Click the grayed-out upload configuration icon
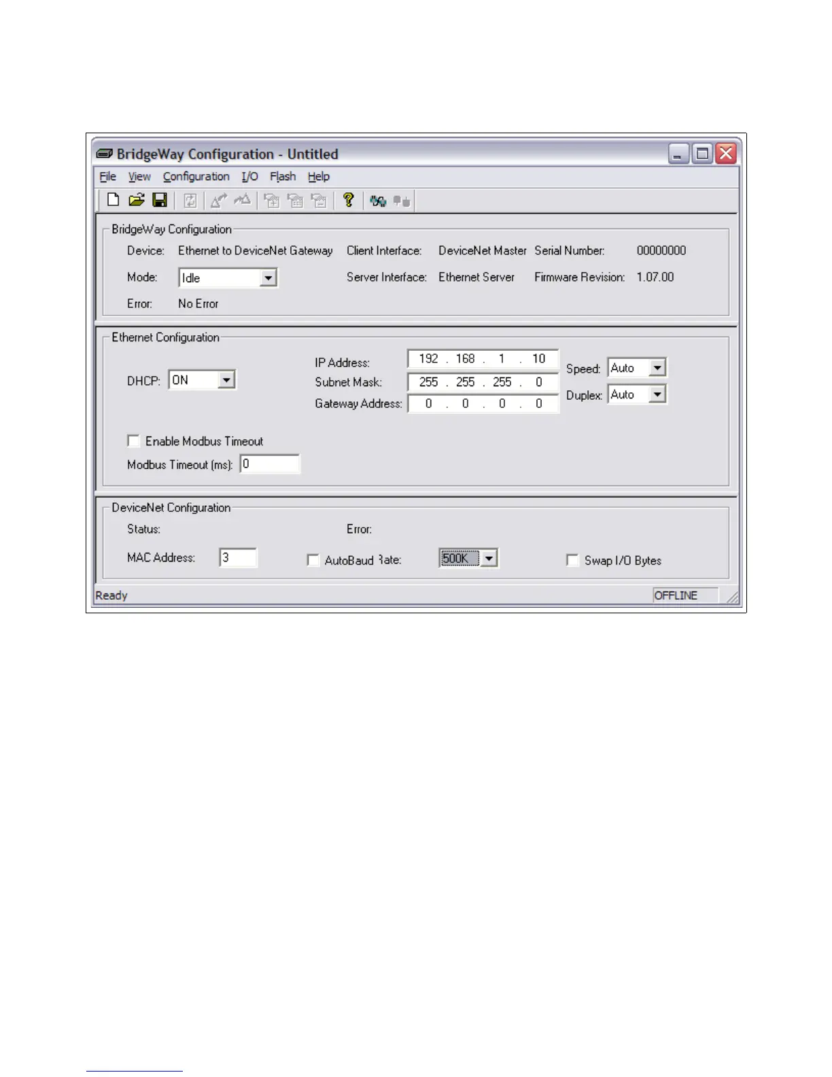832x1077 pixels. pos(219,201)
